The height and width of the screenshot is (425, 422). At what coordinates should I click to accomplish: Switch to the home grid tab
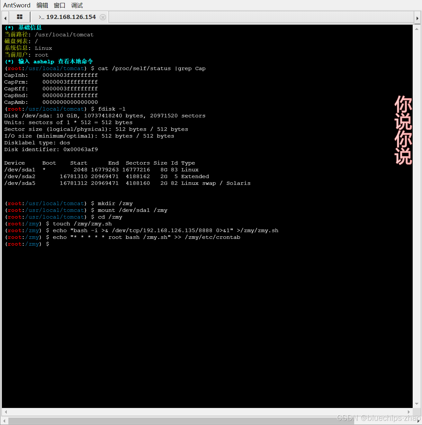20,17
